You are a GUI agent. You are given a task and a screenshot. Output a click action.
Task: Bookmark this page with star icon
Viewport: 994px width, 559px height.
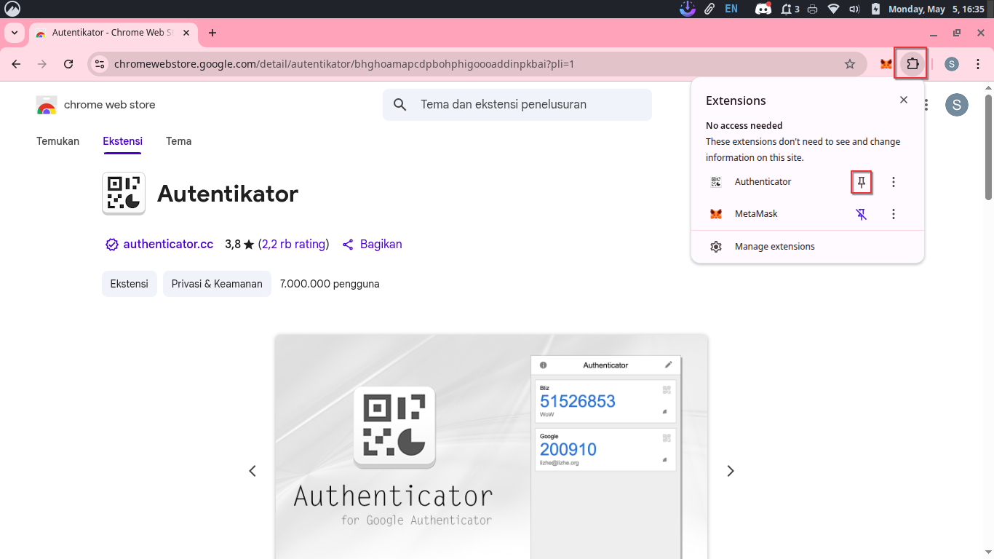point(850,64)
